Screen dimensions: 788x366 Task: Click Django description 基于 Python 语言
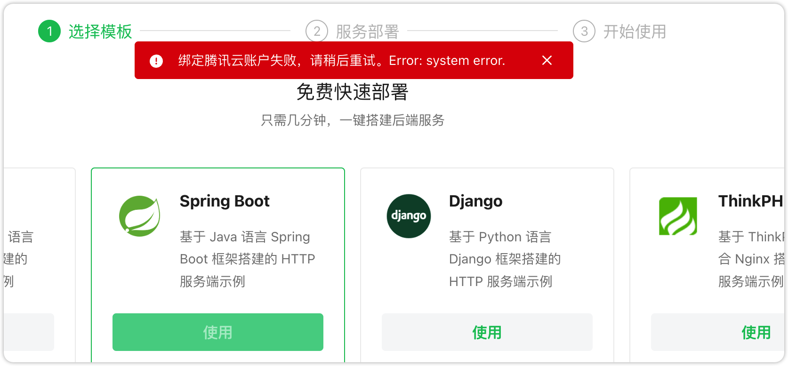pos(505,259)
